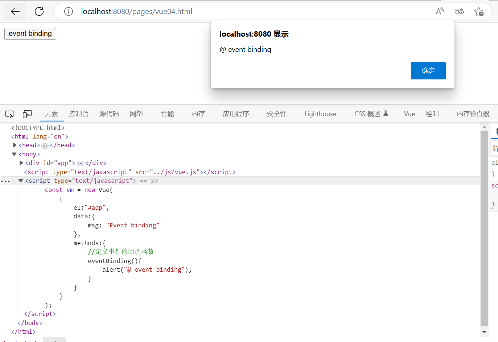Open the 内存 tab
Screen dimensions: 498x342
(198, 114)
